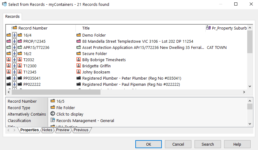Click the black folder icon beside PP035041
This screenshot has width=258, height=150.
tap(20, 78)
